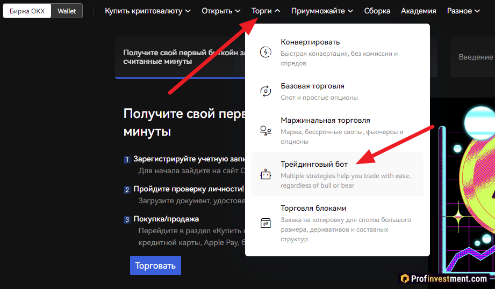Click the Block trading swap icon
495x289 pixels.
(266, 223)
